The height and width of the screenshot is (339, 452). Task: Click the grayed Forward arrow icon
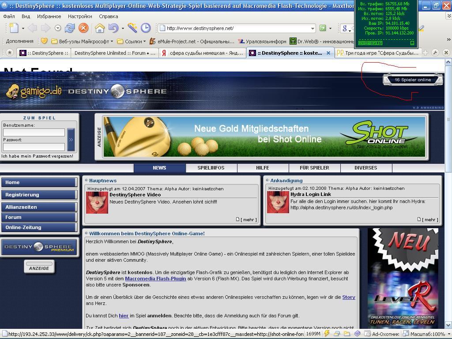point(45,28)
